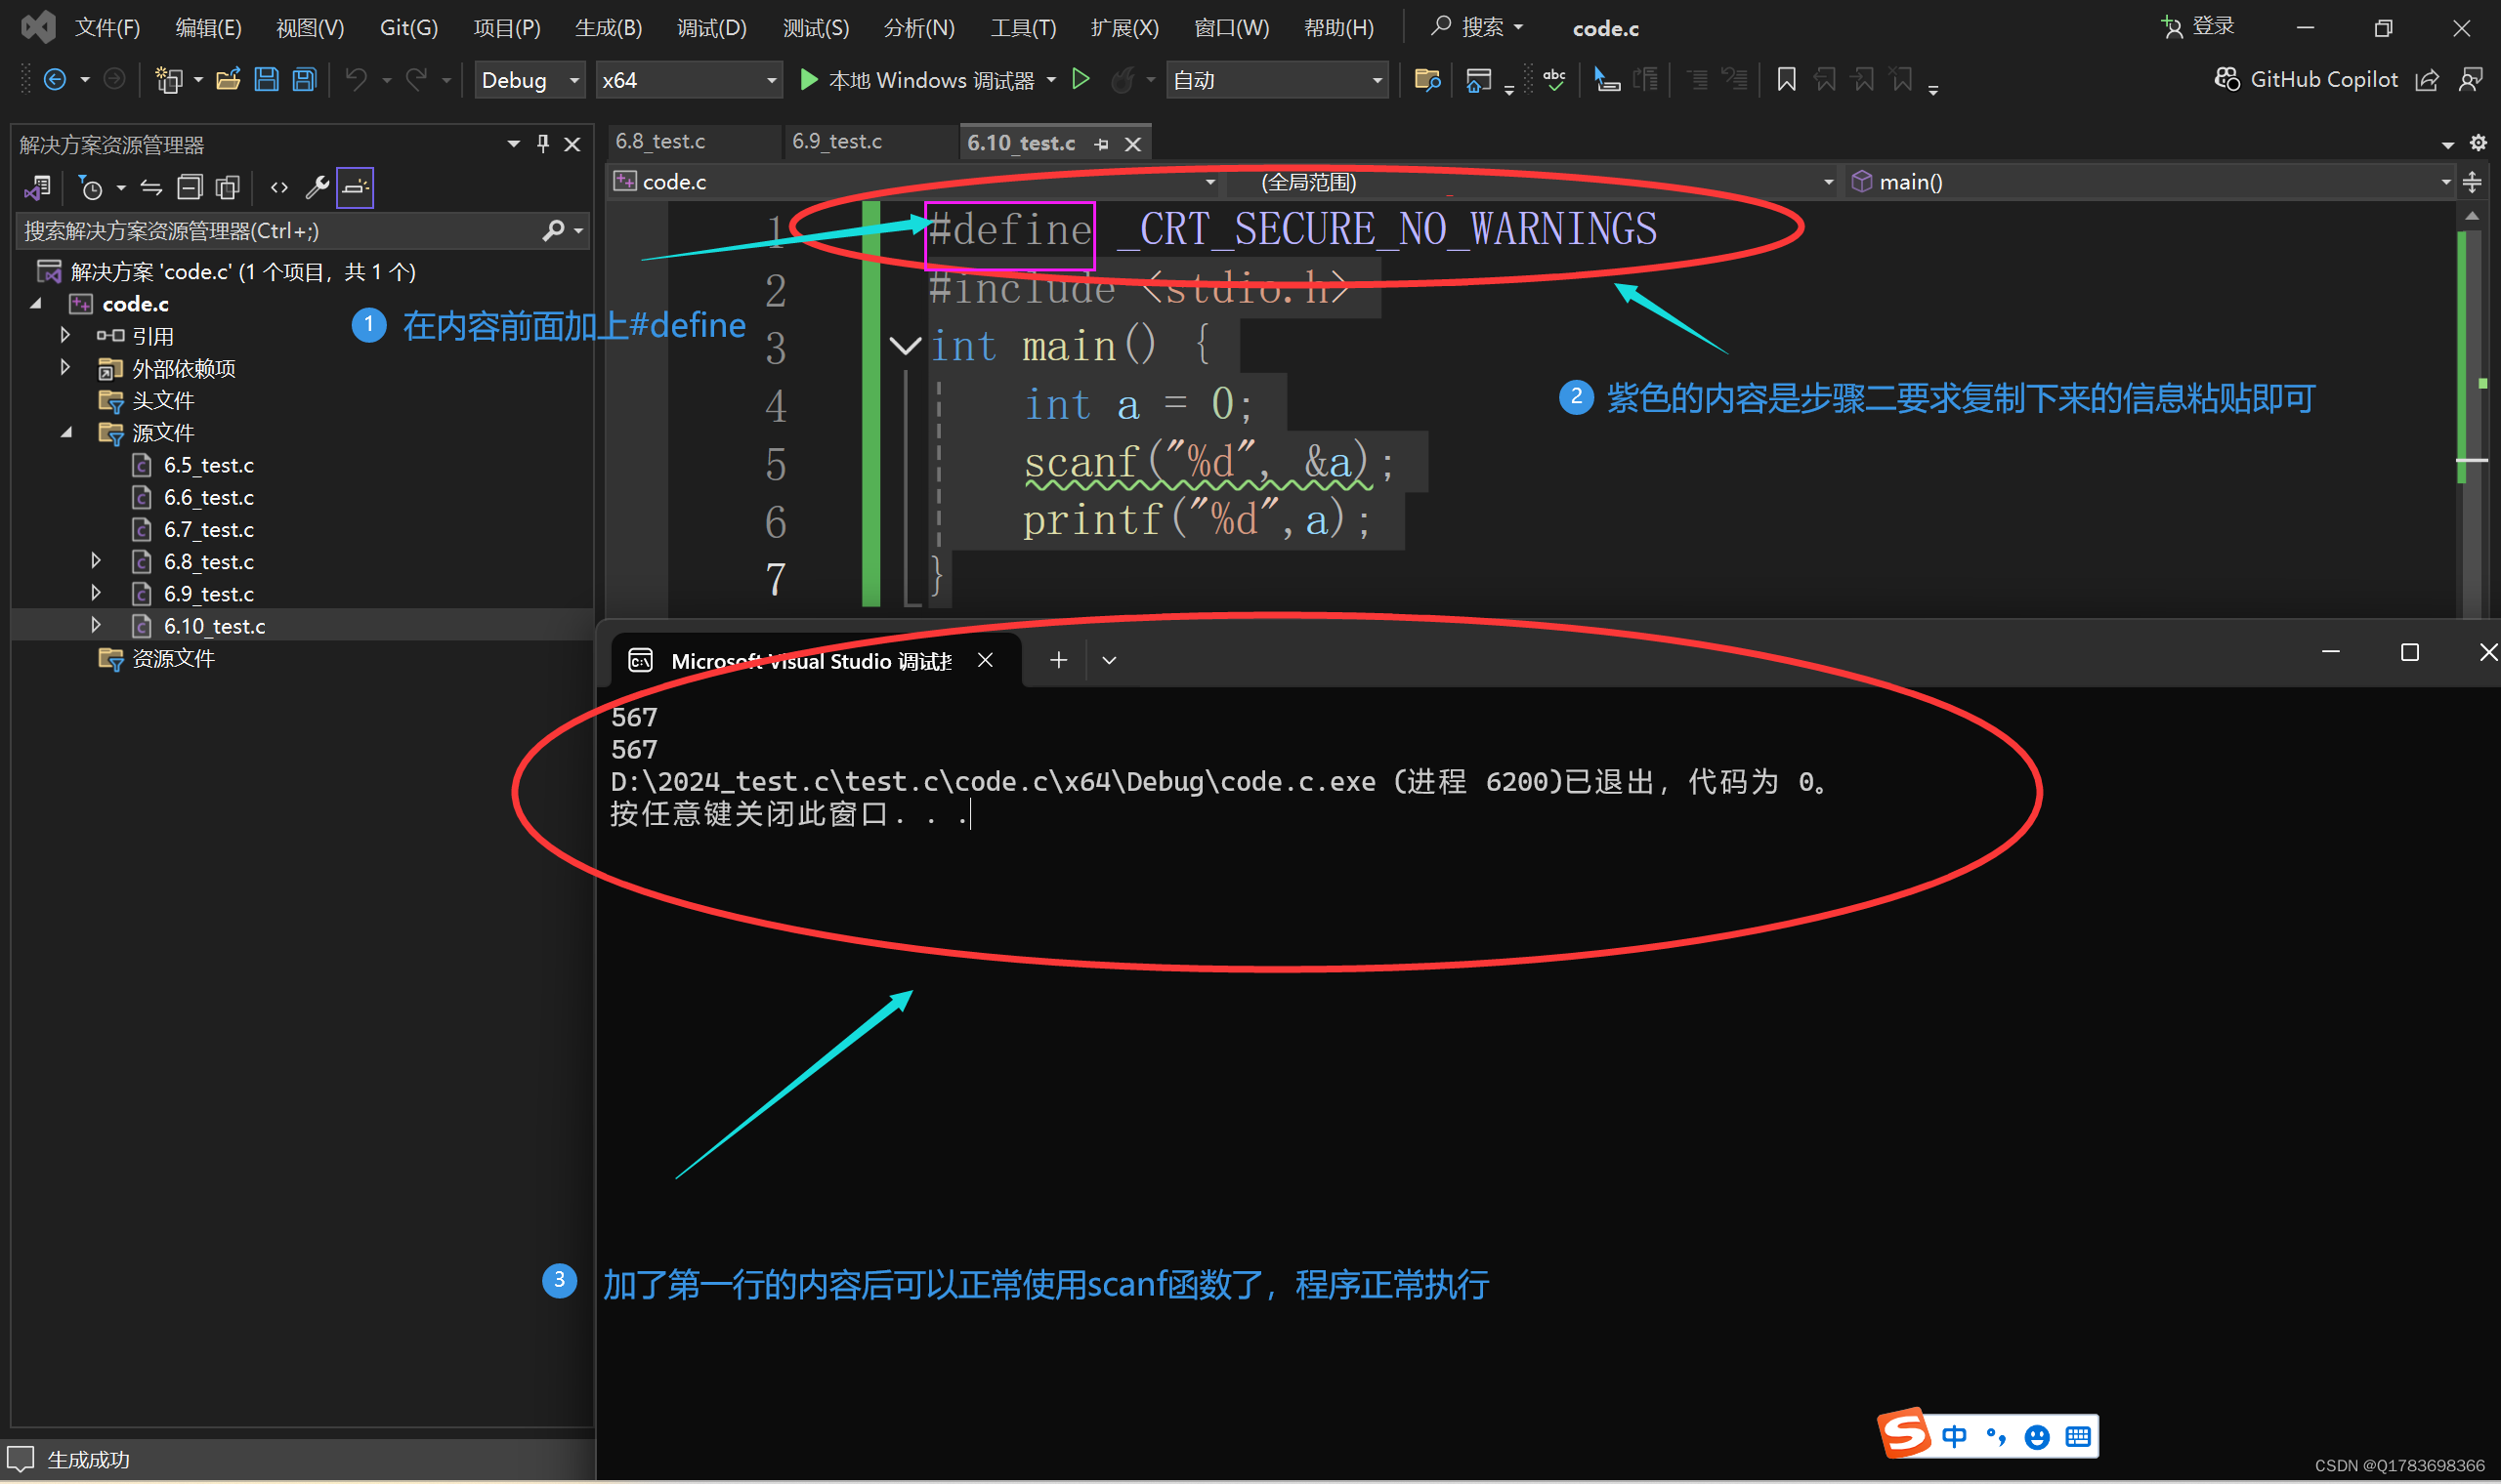This screenshot has width=2501, height=1484.
Task: Click the pending changes filter clock icon
Action: pos(91,187)
